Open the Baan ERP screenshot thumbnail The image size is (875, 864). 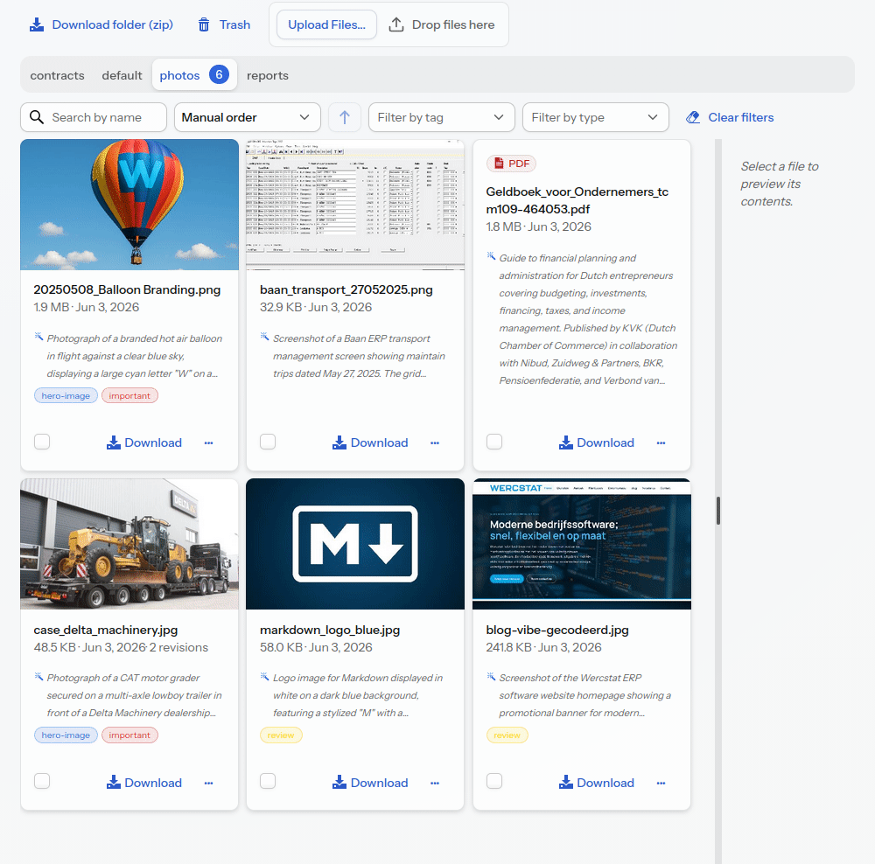(355, 205)
